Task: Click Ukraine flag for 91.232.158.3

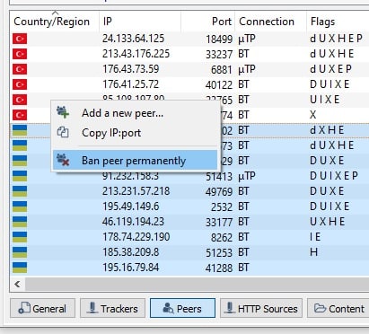Action: [20, 176]
